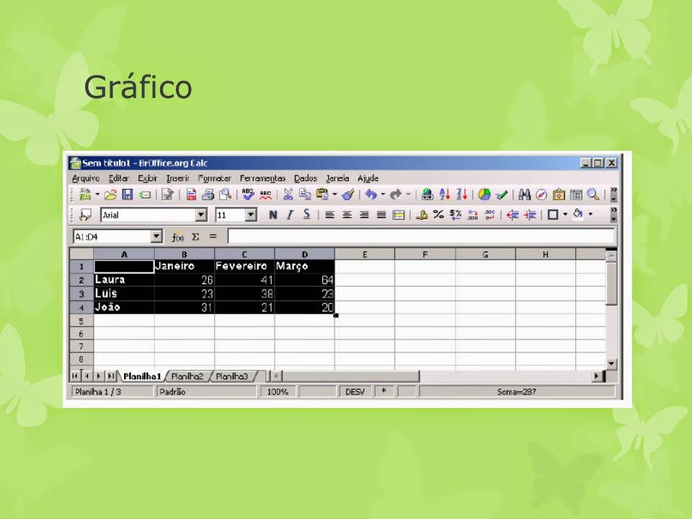Decrease the cell indent
The height and width of the screenshot is (519, 692).
coord(513,215)
